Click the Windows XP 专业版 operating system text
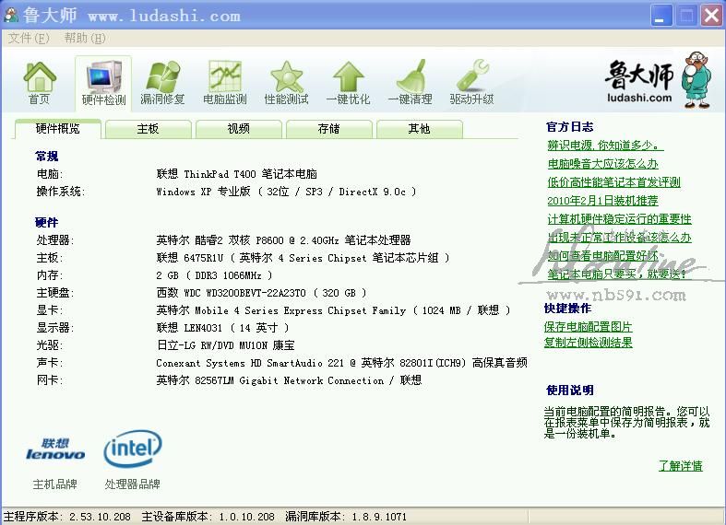Screen dimensions: 726x525 [286, 192]
